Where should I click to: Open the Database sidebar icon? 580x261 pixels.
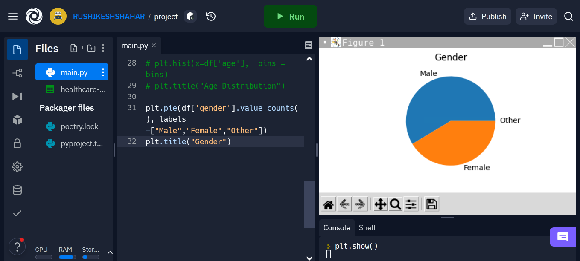pos(17,190)
